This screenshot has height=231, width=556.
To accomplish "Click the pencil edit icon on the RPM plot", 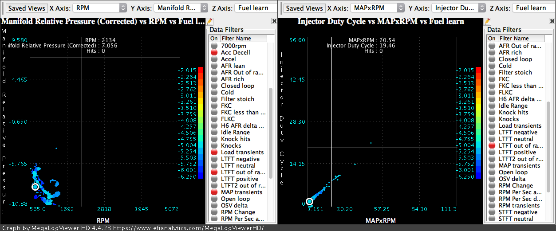I will coord(210,21).
